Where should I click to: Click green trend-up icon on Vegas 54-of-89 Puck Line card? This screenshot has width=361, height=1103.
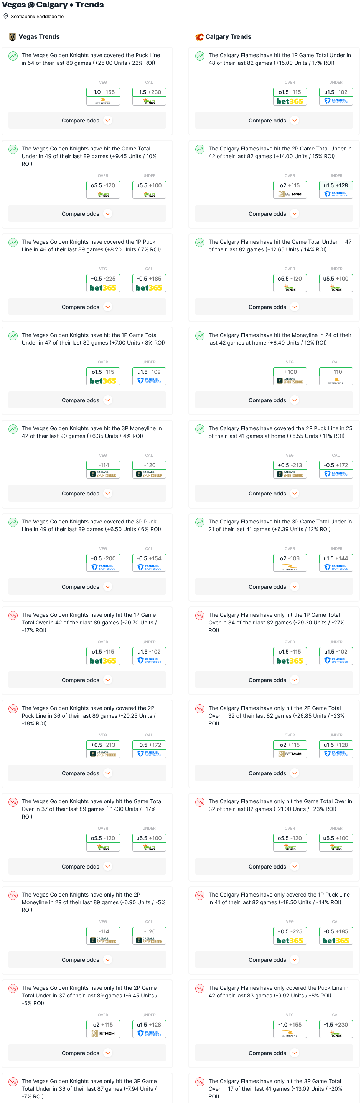click(13, 56)
